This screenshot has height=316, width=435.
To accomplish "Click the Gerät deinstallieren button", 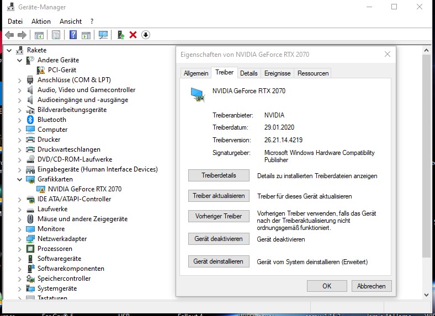I will (219, 261).
